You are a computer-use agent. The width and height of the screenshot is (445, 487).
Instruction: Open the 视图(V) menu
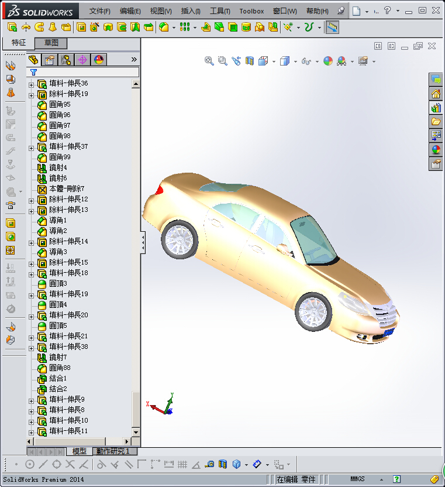click(161, 11)
